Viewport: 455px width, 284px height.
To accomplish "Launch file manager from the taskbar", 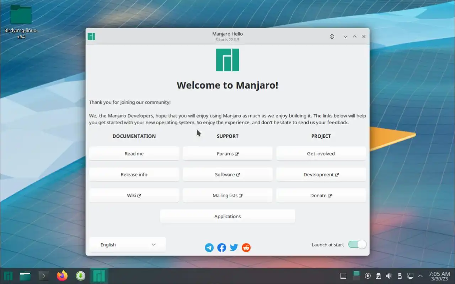I will tap(25, 276).
